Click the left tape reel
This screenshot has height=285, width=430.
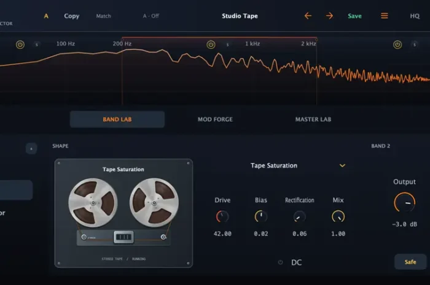(x=93, y=203)
